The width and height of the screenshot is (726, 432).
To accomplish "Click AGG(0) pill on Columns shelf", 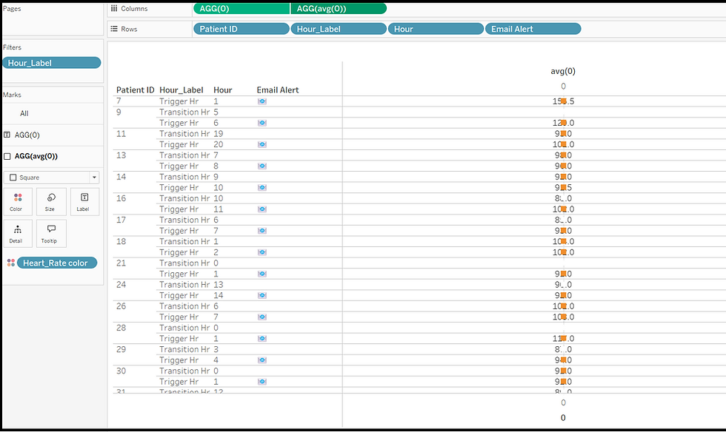I will point(242,8).
